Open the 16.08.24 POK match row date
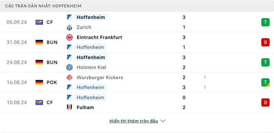Viewport: 274px width, 133px height. click(17, 82)
